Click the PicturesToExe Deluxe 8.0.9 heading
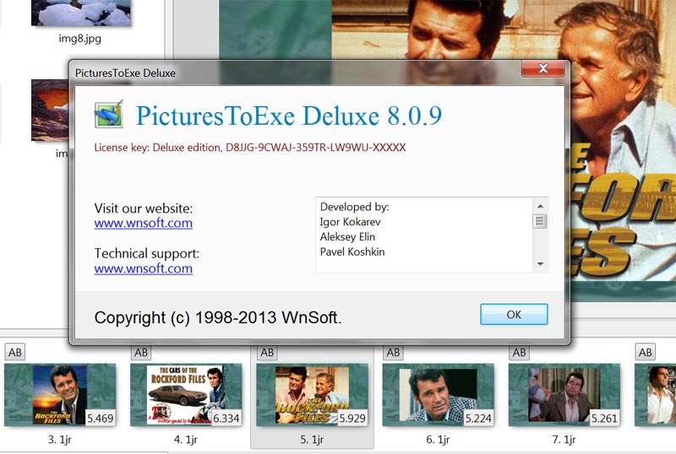This screenshot has height=454, width=676. pyautogui.click(x=289, y=116)
